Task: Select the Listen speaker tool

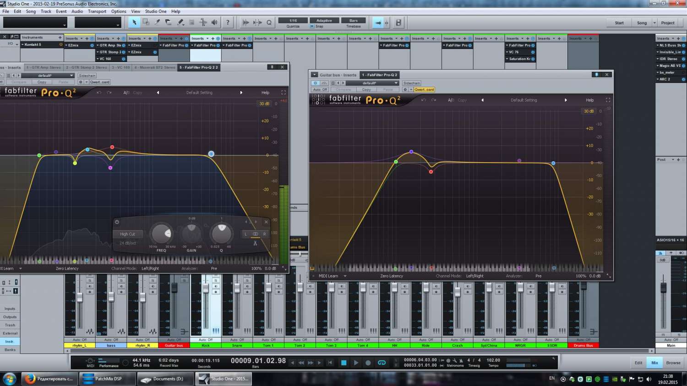Action: point(214,22)
